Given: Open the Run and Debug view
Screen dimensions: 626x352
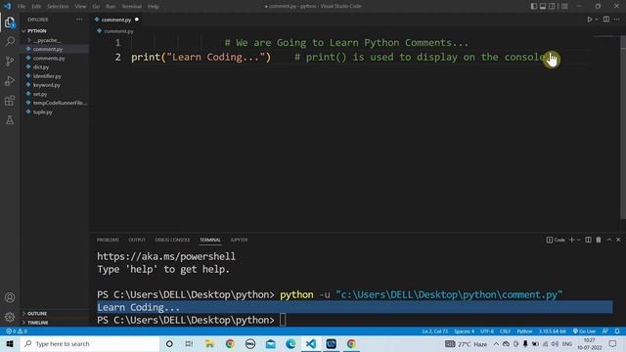Looking at the screenshot, I should [10, 80].
